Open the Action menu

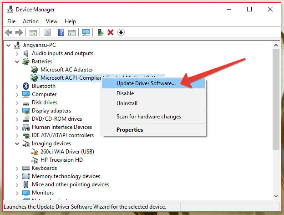pyautogui.click(x=30, y=21)
